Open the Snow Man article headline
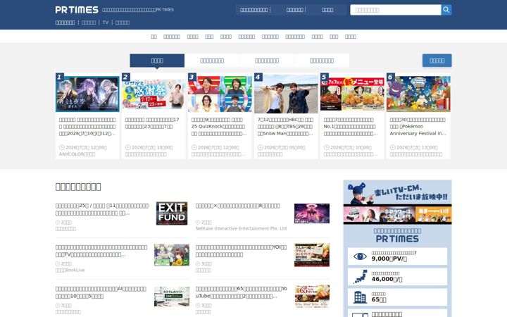 tap(285, 127)
